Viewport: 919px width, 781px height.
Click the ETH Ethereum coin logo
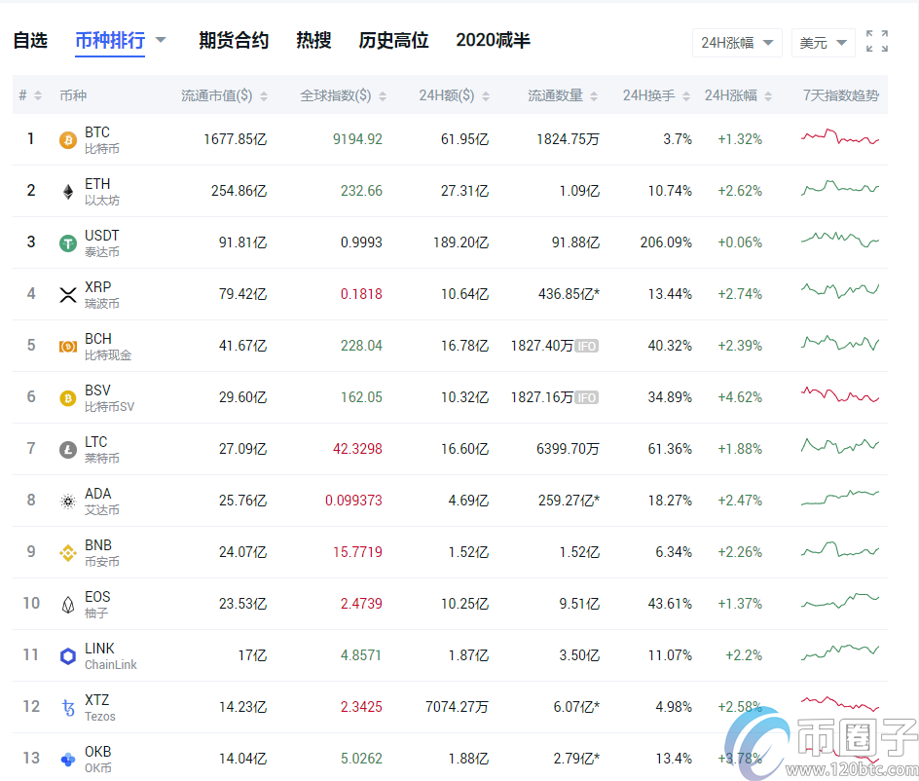click(68, 192)
